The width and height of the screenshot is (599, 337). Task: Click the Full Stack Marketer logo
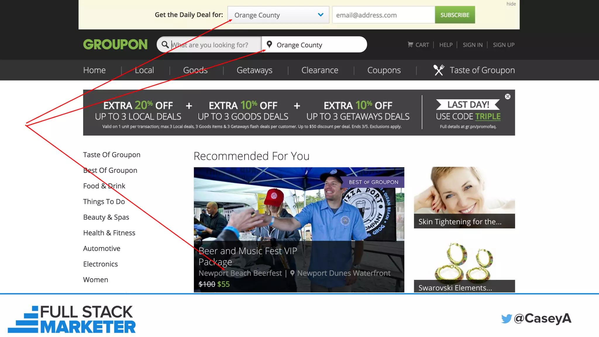tap(72, 319)
